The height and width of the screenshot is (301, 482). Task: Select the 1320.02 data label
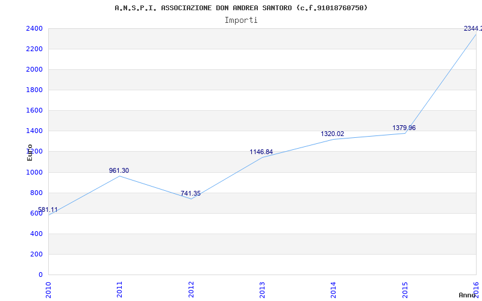click(333, 134)
